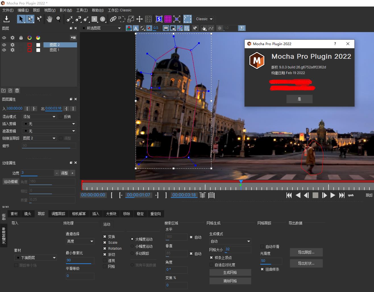
Task: Enable the 自动平滑 checkbox
Action: 262,247
